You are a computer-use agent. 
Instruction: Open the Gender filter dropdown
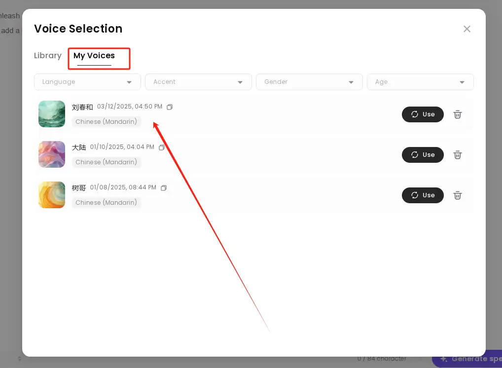tap(309, 82)
